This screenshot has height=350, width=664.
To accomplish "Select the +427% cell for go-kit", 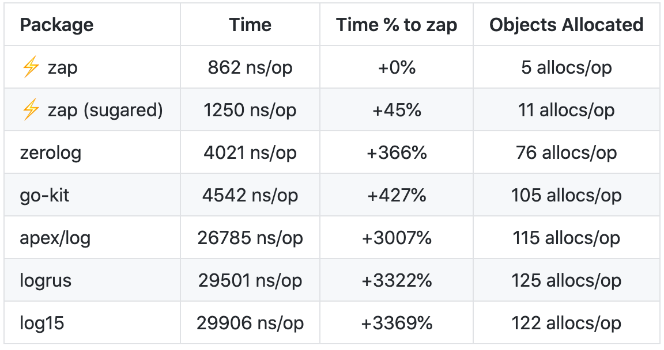I will 397,195.
